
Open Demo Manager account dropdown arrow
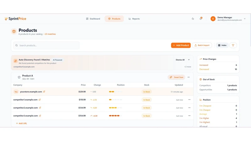(x=245, y=19)
